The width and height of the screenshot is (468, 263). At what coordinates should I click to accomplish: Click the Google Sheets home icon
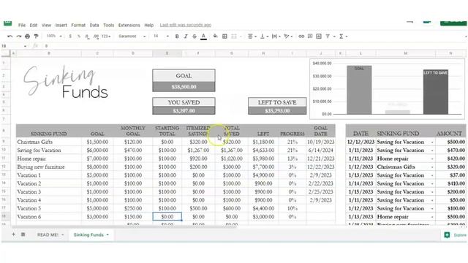pyautogui.click(x=8, y=23)
